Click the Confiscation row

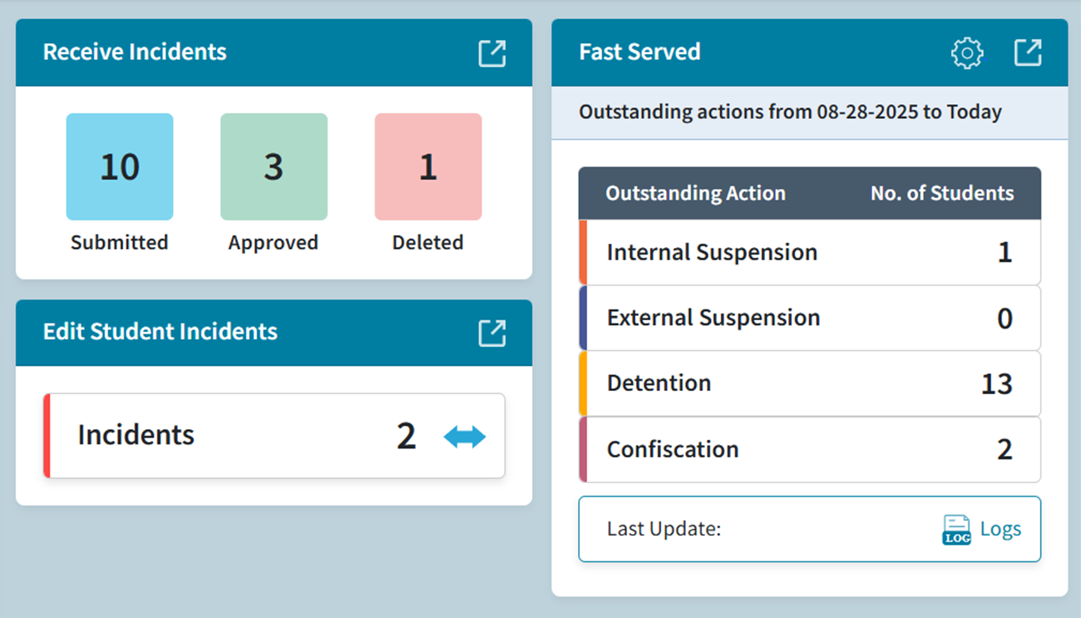[809, 449]
